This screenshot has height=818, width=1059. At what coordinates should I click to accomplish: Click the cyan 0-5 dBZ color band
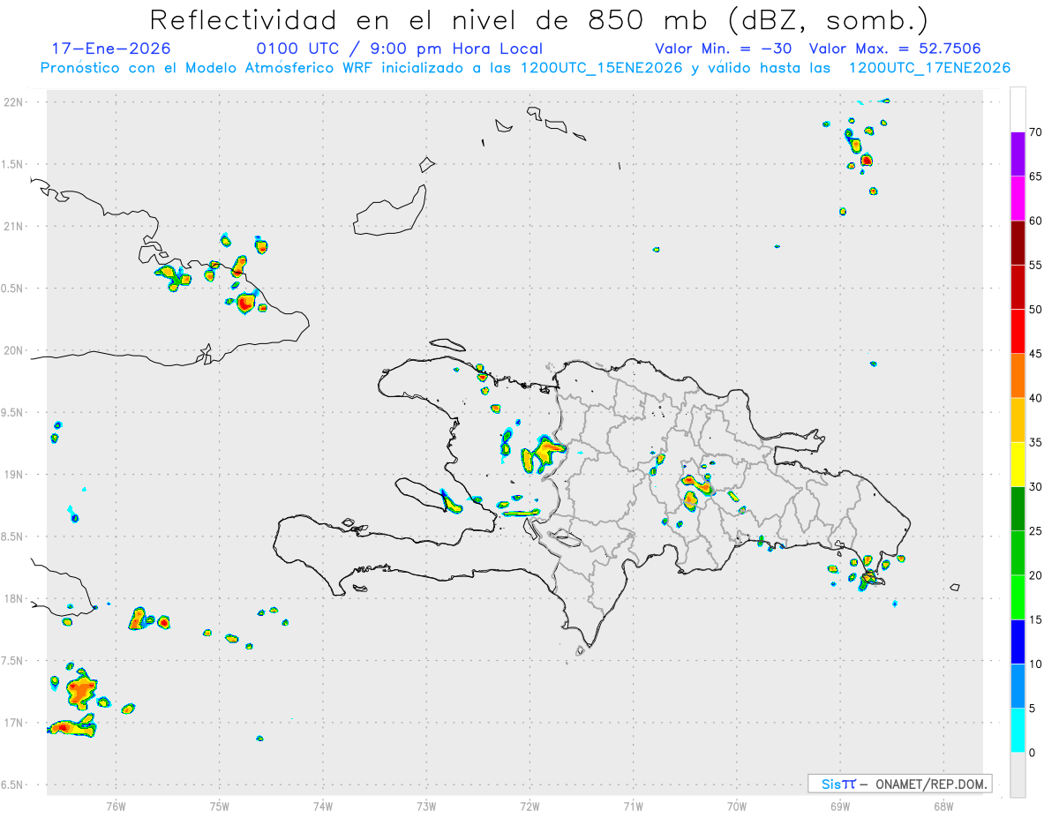1018,731
